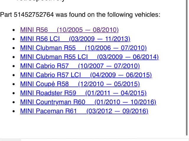Select the (01/2010 — 10/2016) date range
The image size is (189, 141).
pyautogui.click(x=126, y=102)
